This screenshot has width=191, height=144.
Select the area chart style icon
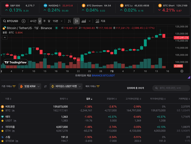click(84, 21)
